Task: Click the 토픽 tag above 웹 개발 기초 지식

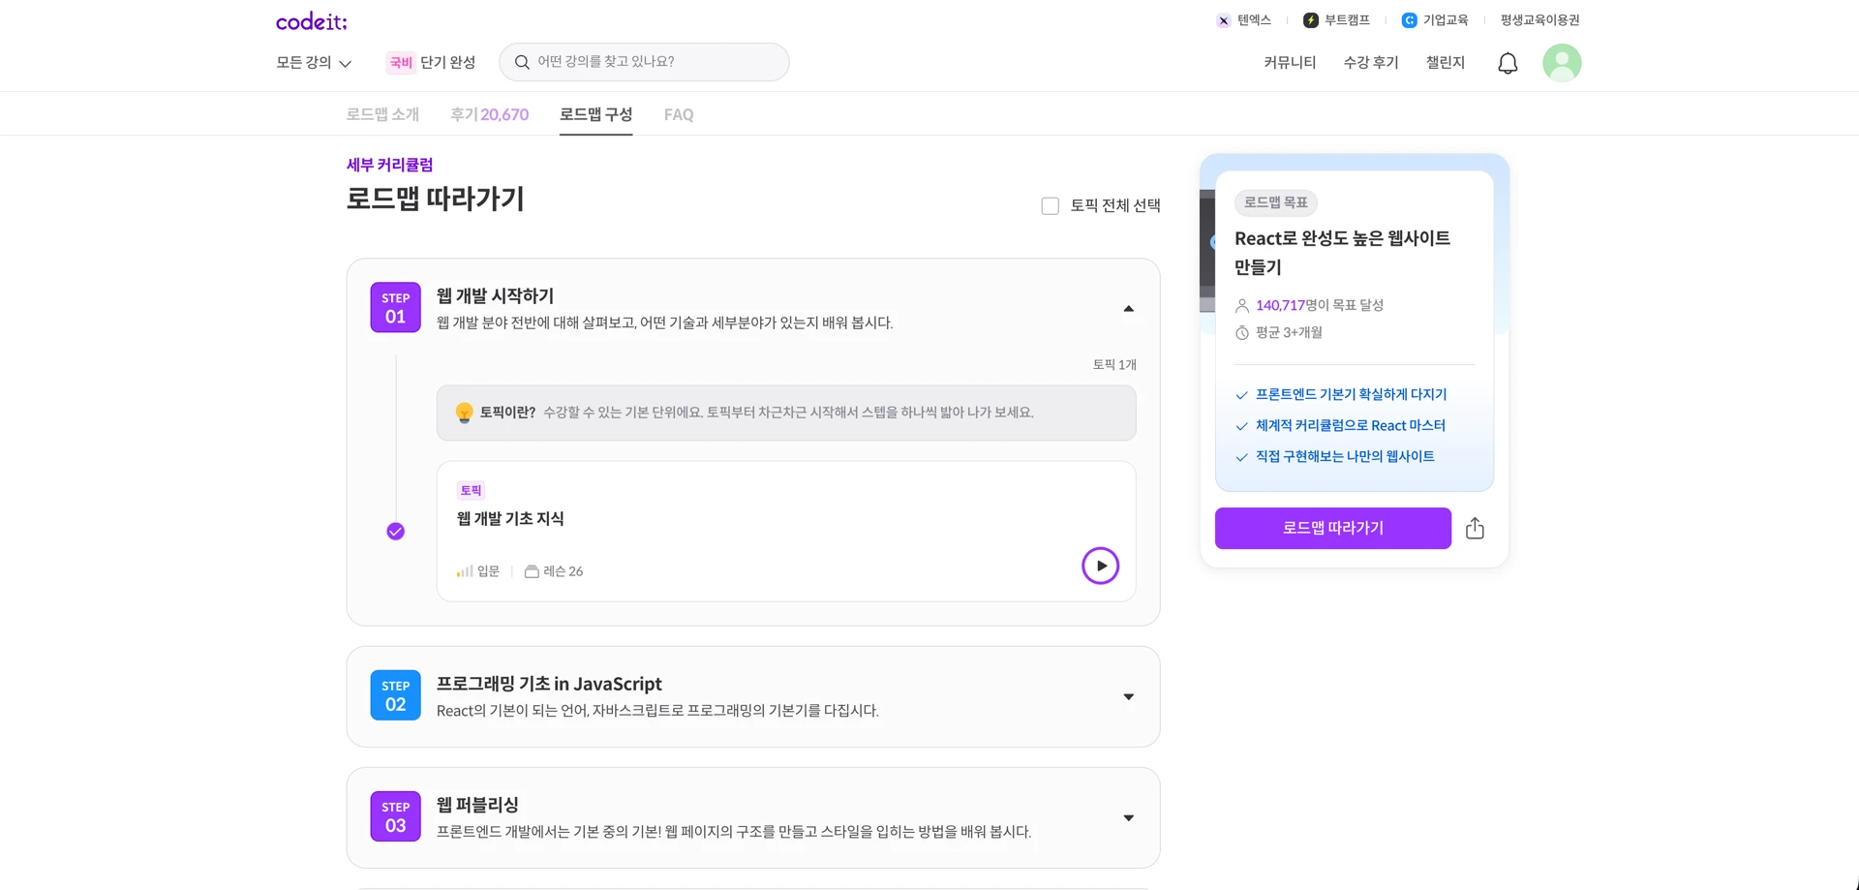Action: pos(471,491)
